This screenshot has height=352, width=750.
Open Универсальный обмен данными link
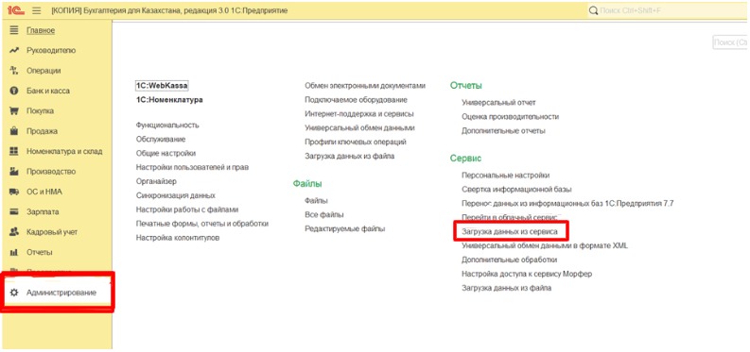pyautogui.click(x=359, y=127)
